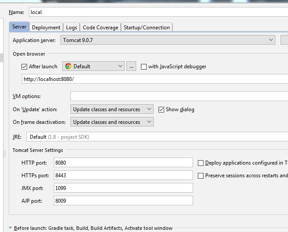Open the On frame deactivation dropdown
This screenshot has width=288, height=232.
(x=112, y=122)
